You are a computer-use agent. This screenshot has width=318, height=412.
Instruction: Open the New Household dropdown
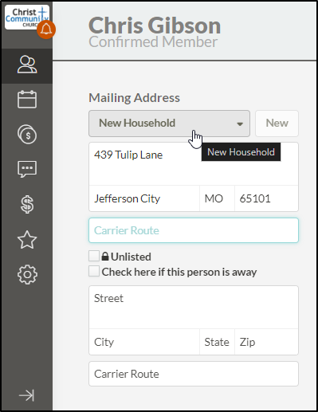(169, 124)
